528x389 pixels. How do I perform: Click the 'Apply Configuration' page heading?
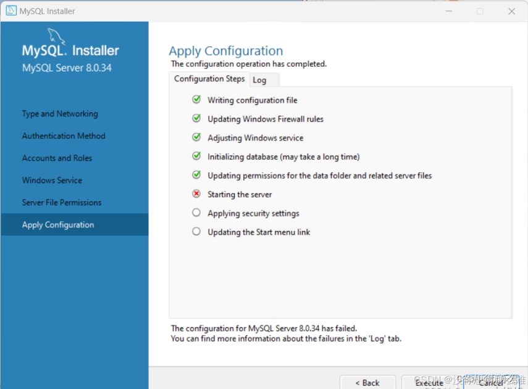tap(226, 51)
